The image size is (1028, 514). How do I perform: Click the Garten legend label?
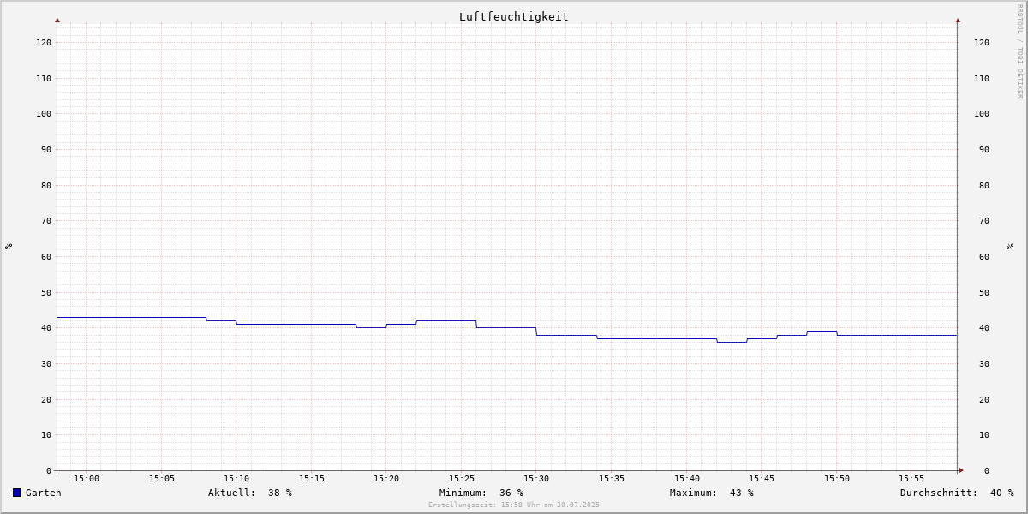(x=44, y=493)
